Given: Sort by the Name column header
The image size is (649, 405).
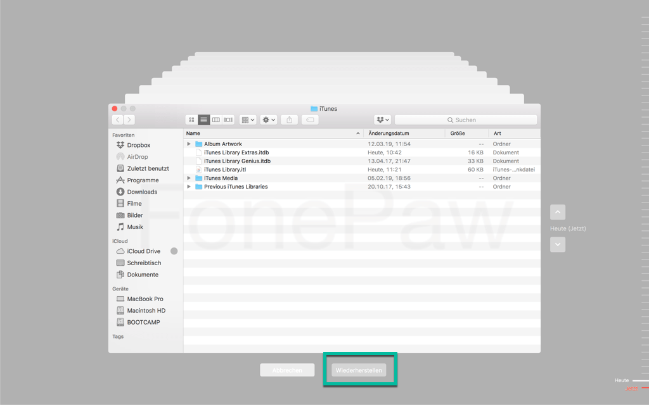Looking at the screenshot, I should click(273, 134).
